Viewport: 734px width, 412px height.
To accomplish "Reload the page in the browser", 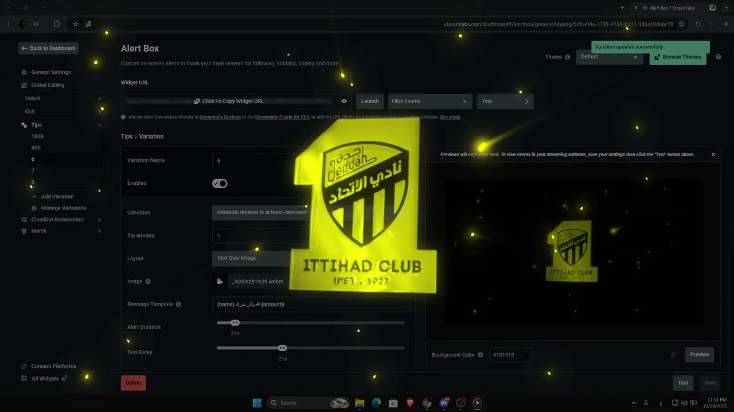I will (x=698, y=24).
